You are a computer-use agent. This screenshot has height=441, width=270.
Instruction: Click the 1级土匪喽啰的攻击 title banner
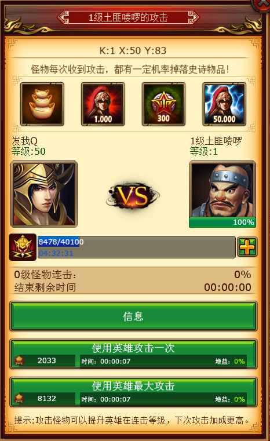[129, 17]
